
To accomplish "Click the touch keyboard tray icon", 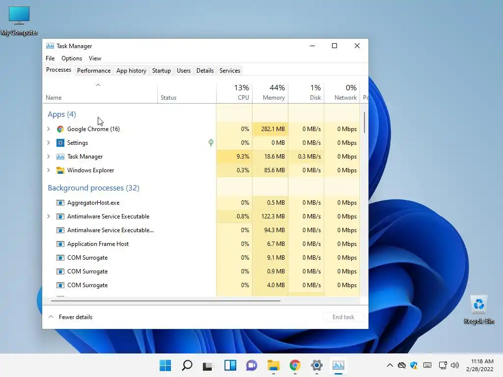I will [x=427, y=365].
